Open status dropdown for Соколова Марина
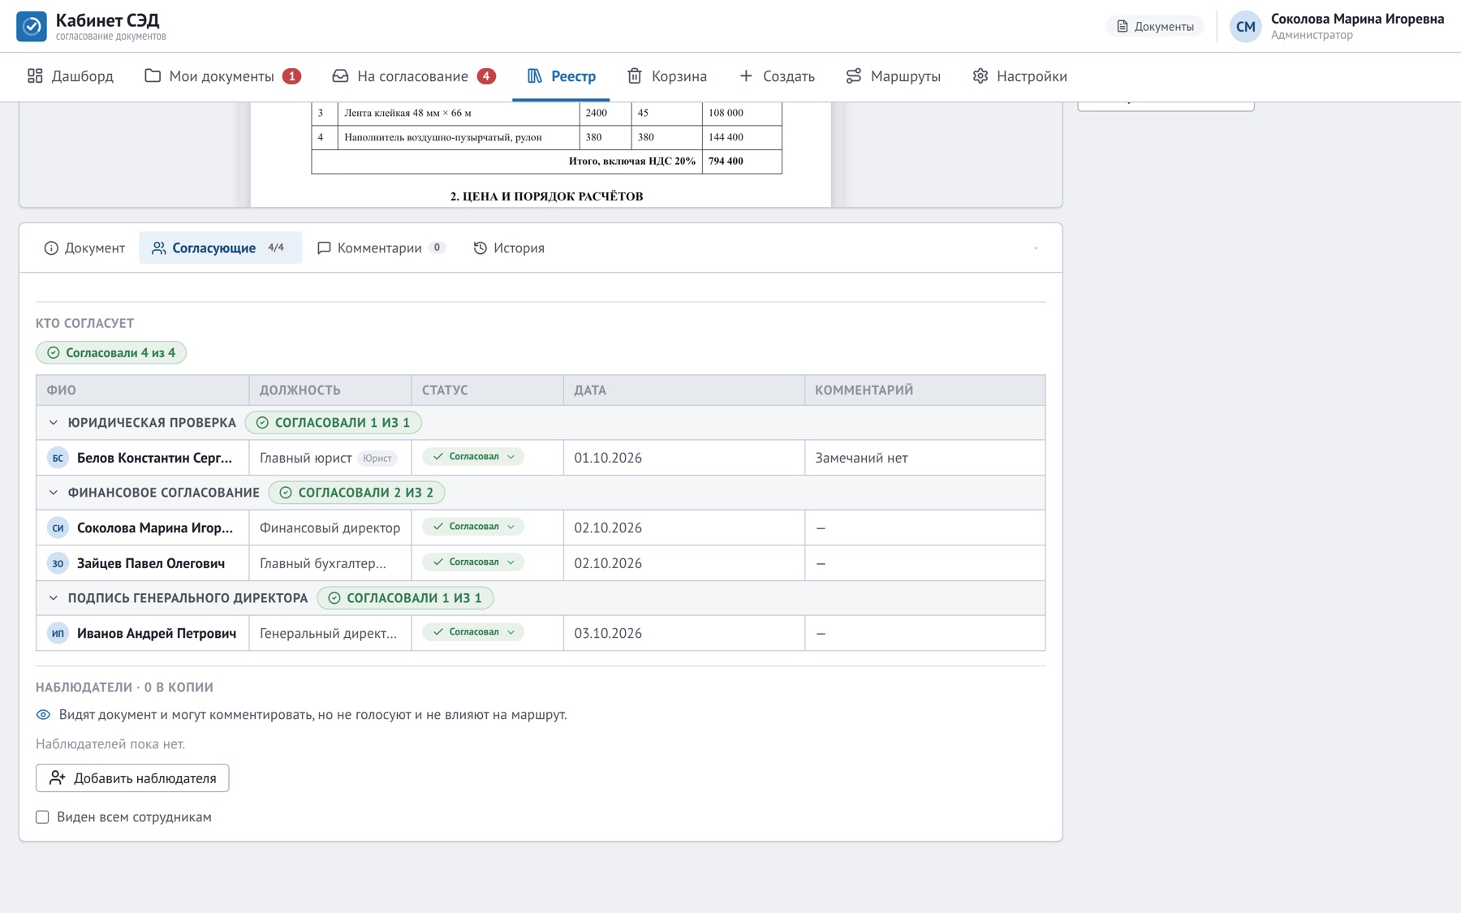 pos(473,527)
